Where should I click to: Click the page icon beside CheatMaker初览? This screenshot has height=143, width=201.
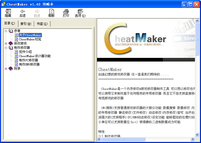(x=16, y=39)
